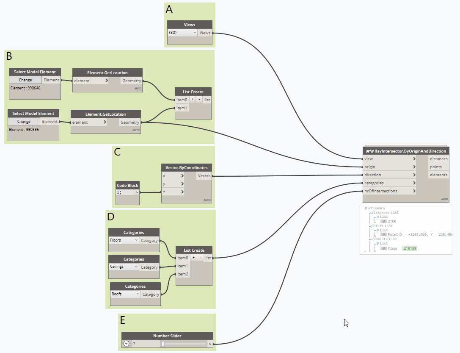Click the distances output port of RayIntersector
This screenshot has width=460, height=353.
tap(439, 158)
